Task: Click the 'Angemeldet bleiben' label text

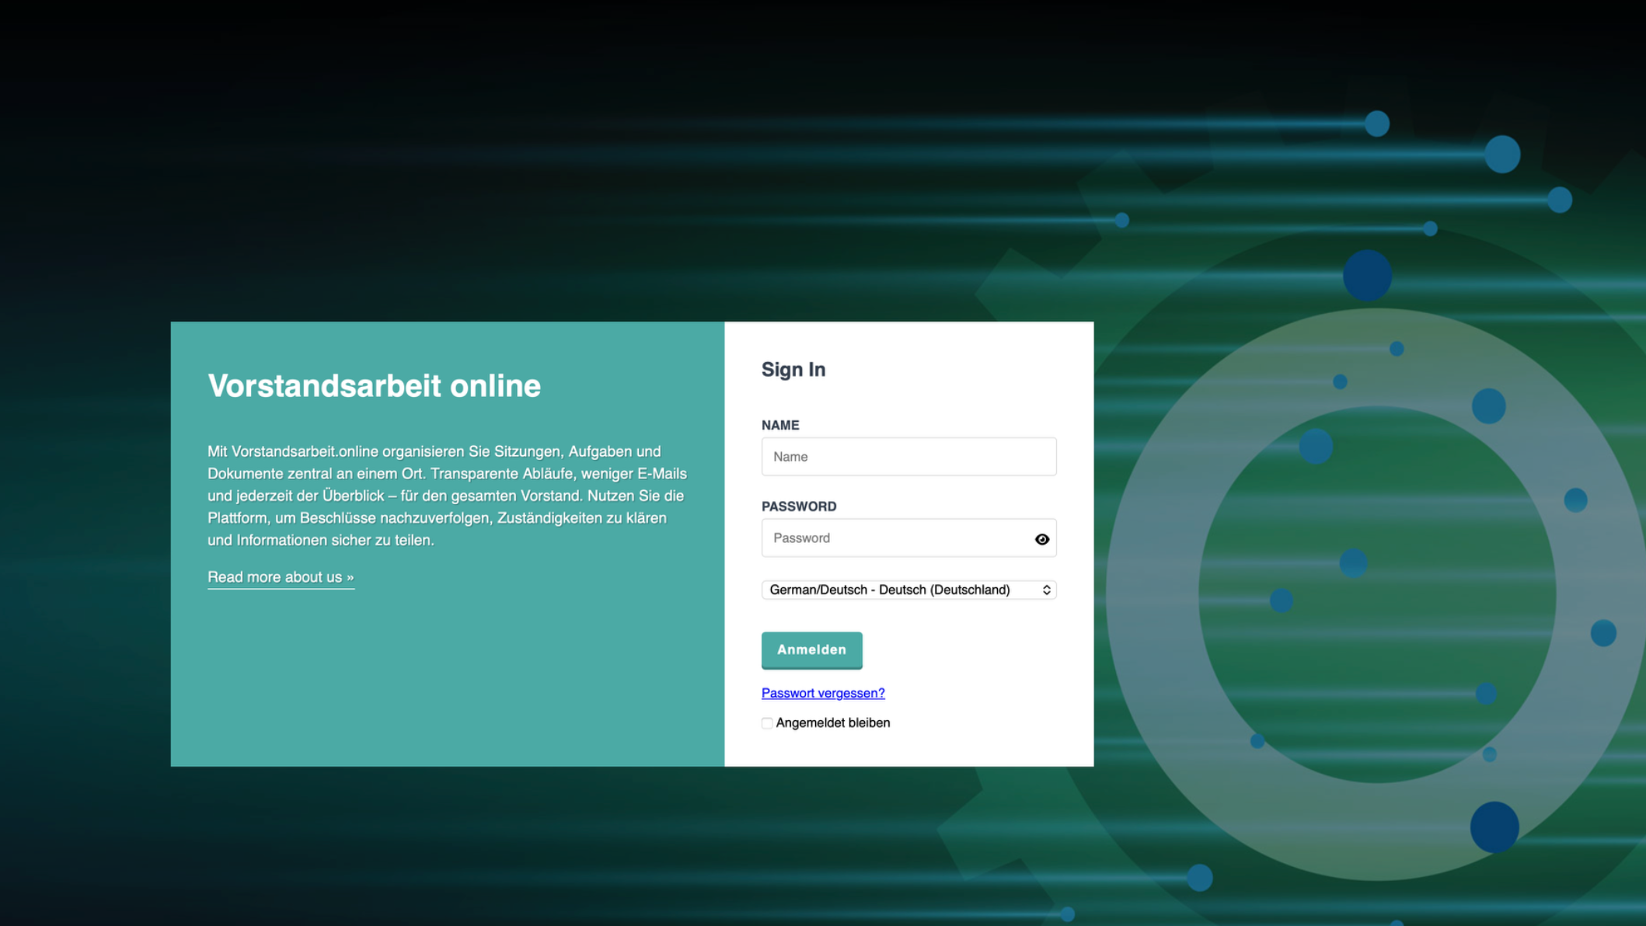Action: pyautogui.click(x=832, y=723)
